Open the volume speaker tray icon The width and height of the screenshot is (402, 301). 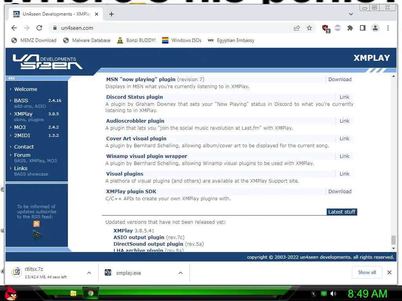[333, 294]
